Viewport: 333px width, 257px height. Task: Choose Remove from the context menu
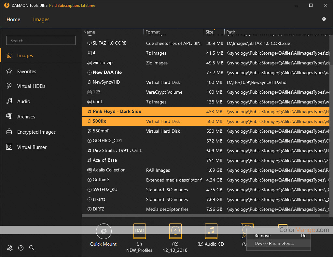262,236
